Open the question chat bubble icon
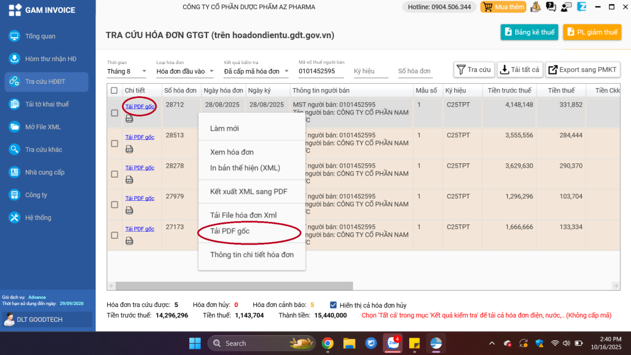 (x=551, y=7)
